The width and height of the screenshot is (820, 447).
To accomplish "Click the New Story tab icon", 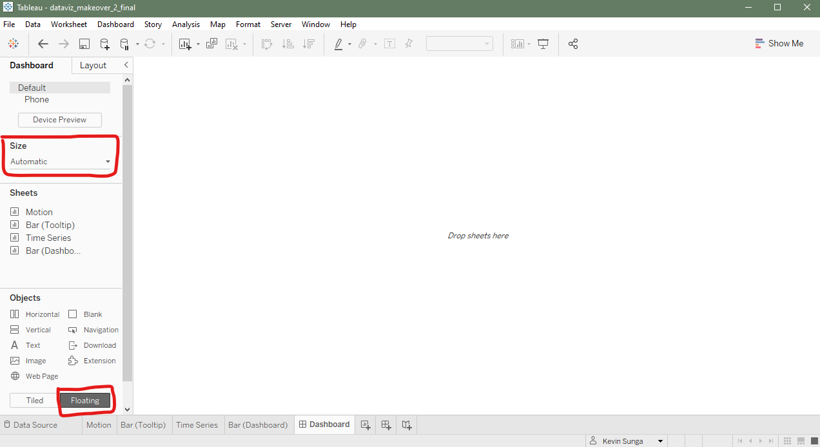I will point(407,425).
